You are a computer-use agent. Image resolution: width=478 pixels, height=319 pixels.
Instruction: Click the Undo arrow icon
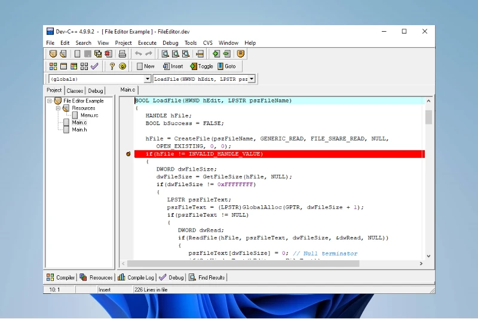point(139,54)
